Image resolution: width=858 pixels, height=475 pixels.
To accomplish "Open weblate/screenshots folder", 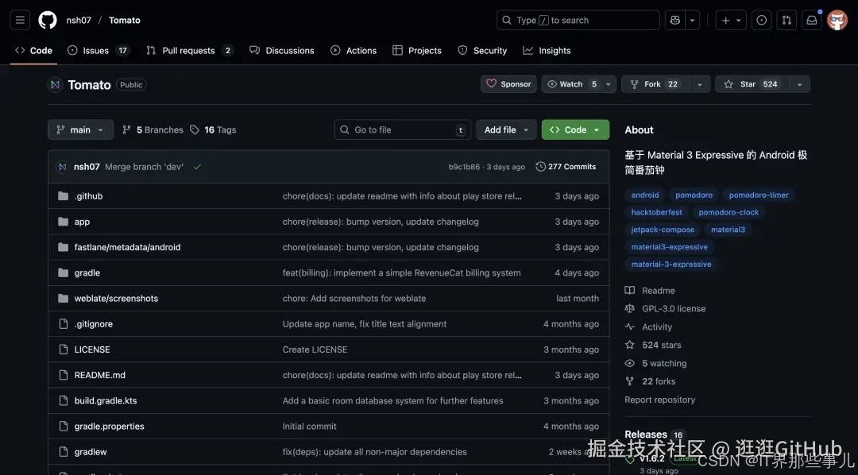I will click(116, 298).
